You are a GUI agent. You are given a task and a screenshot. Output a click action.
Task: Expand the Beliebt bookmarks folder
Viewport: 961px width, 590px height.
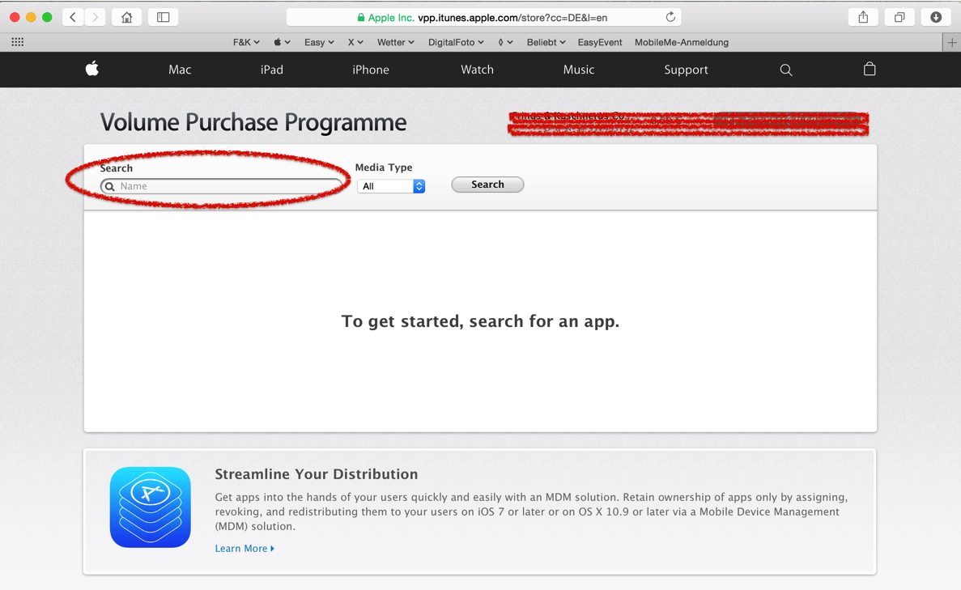click(x=546, y=42)
